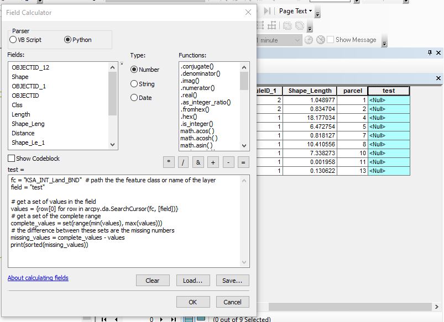Image resolution: width=444 pixels, height=322 pixels.
Task: Click the next record arrow at table bottom
Action: coord(160,318)
